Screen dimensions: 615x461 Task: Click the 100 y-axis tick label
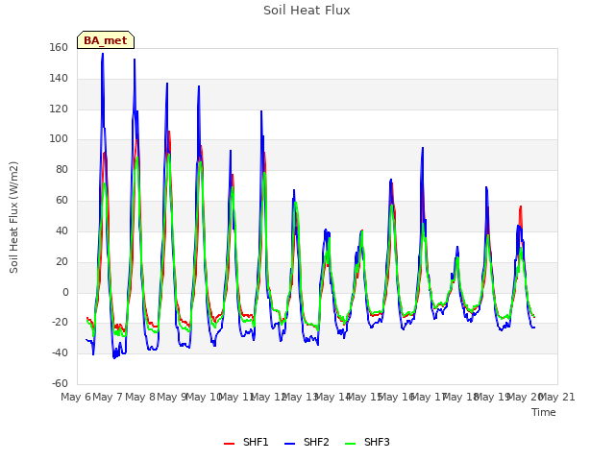[59, 138]
